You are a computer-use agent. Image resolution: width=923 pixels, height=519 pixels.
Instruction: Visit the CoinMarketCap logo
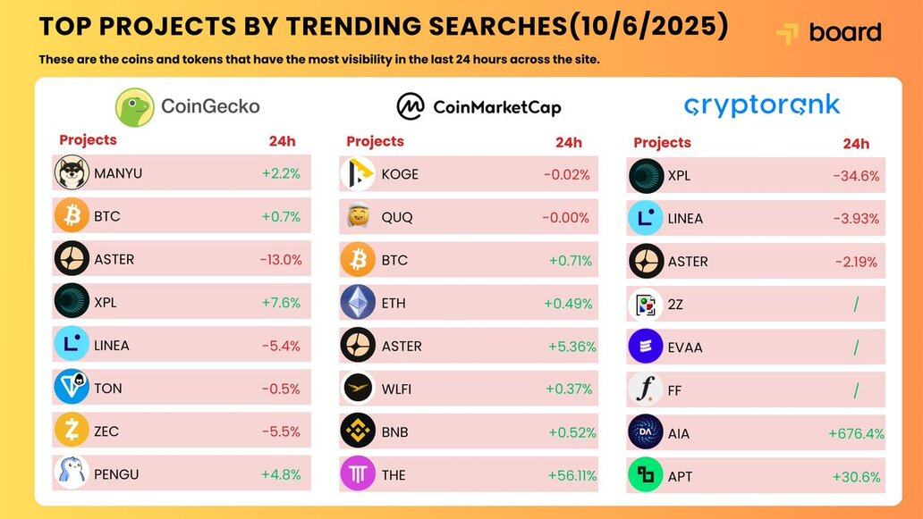tap(478, 107)
